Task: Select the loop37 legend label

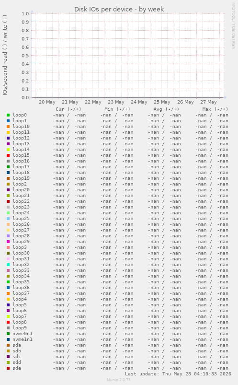Action: click(21, 293)
